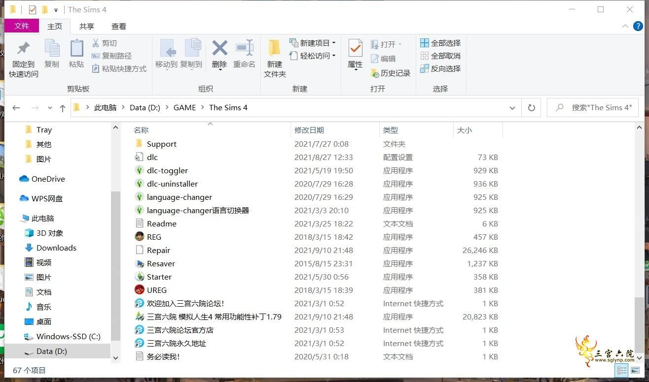Image resolution: width=649 pixels, height=382 pixels.
Task: Click Paste shortcut (粘贴快捷方式)
Action: [x=119, y=69]
